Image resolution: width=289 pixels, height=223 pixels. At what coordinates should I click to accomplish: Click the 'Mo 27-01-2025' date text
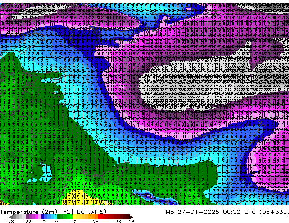tap(193, 212)
